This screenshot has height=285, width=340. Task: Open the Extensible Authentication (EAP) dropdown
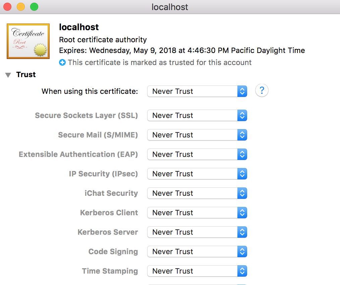197,154
